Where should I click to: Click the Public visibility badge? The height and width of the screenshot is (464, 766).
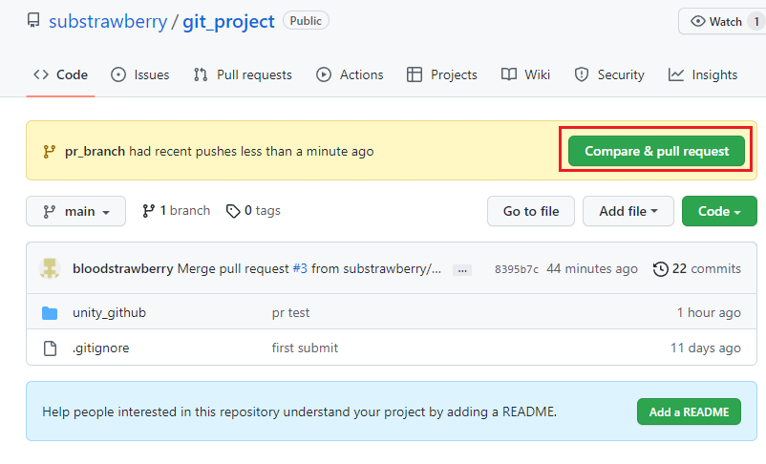click(306, 21)
